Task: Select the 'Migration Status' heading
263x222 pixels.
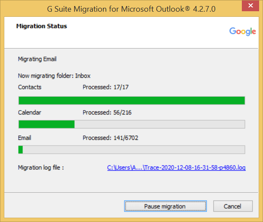Action: click(41, 26)
